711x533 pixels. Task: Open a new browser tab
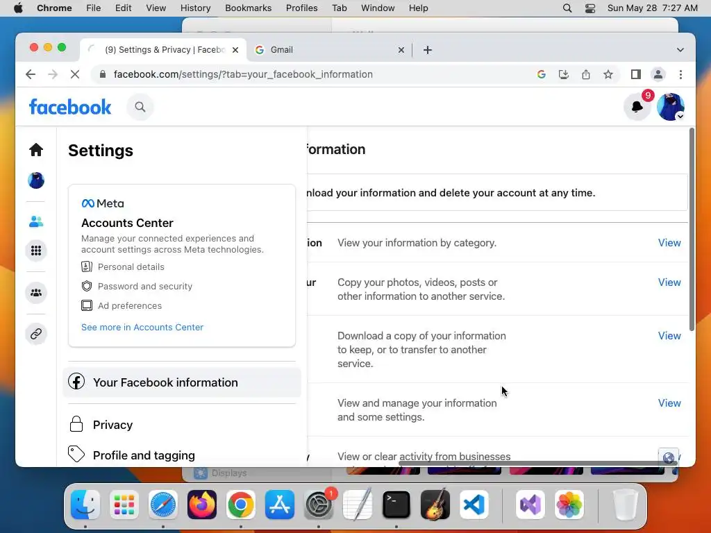(428, 50)
